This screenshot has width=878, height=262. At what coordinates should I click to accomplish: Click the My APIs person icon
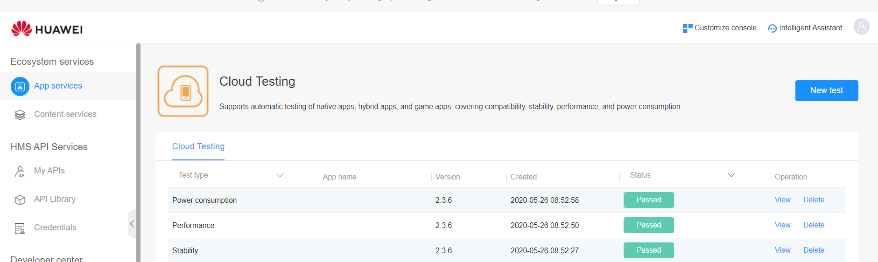coord(20,172)
